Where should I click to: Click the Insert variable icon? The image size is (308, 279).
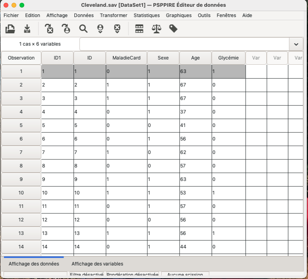pyautogui.click(x=117, y=29)
